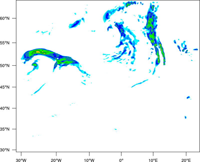Click the 45°N latitude label
200x162 pixels.
5,87
